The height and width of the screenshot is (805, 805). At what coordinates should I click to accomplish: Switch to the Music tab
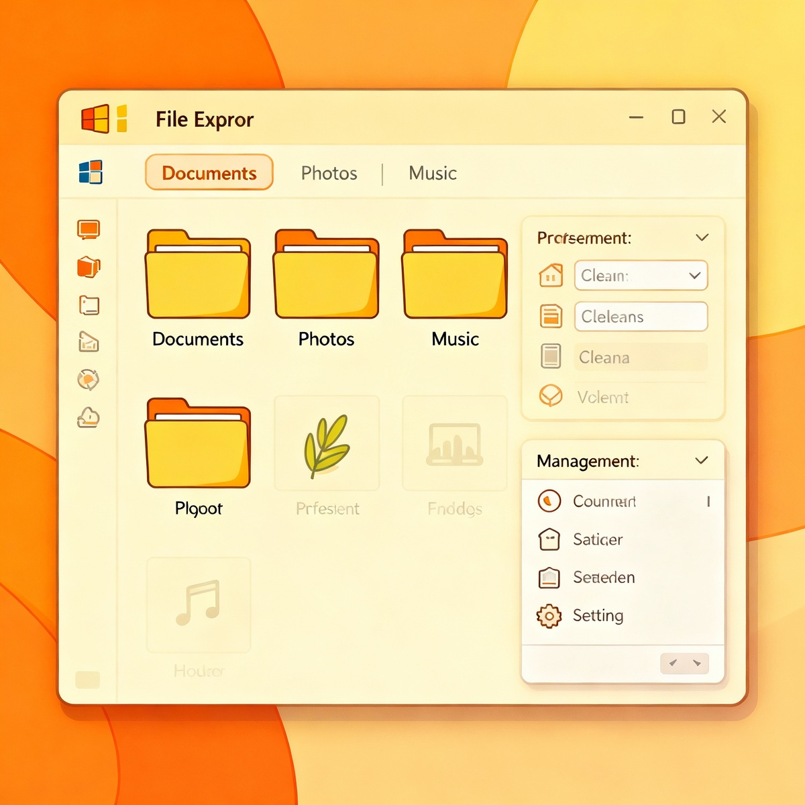(433, 173)
